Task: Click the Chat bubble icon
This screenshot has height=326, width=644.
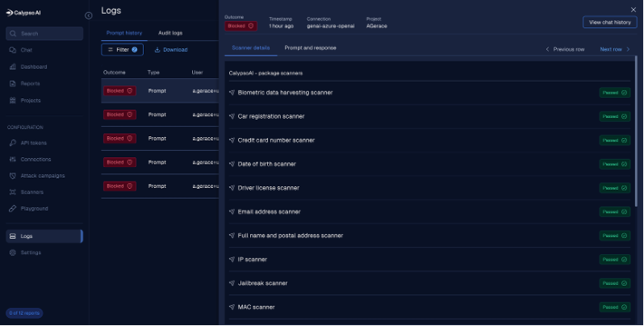Action: coord(12,50)
